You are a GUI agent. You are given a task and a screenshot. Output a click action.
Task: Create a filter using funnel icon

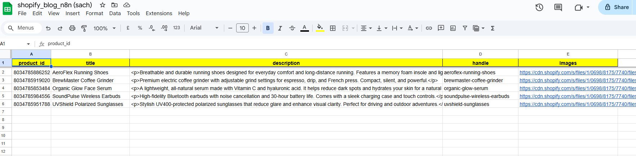[x=465, y=28]
